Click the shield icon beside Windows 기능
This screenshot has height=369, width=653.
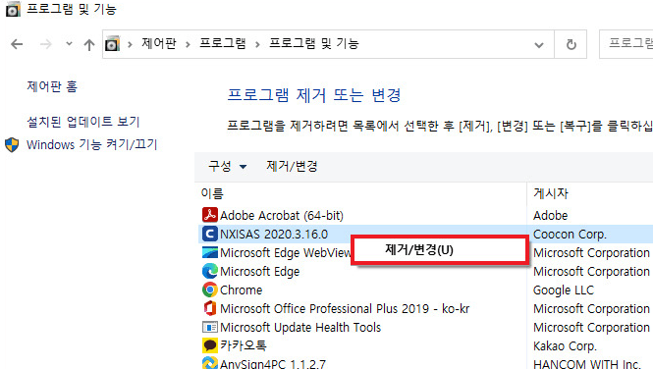(12, 145)
